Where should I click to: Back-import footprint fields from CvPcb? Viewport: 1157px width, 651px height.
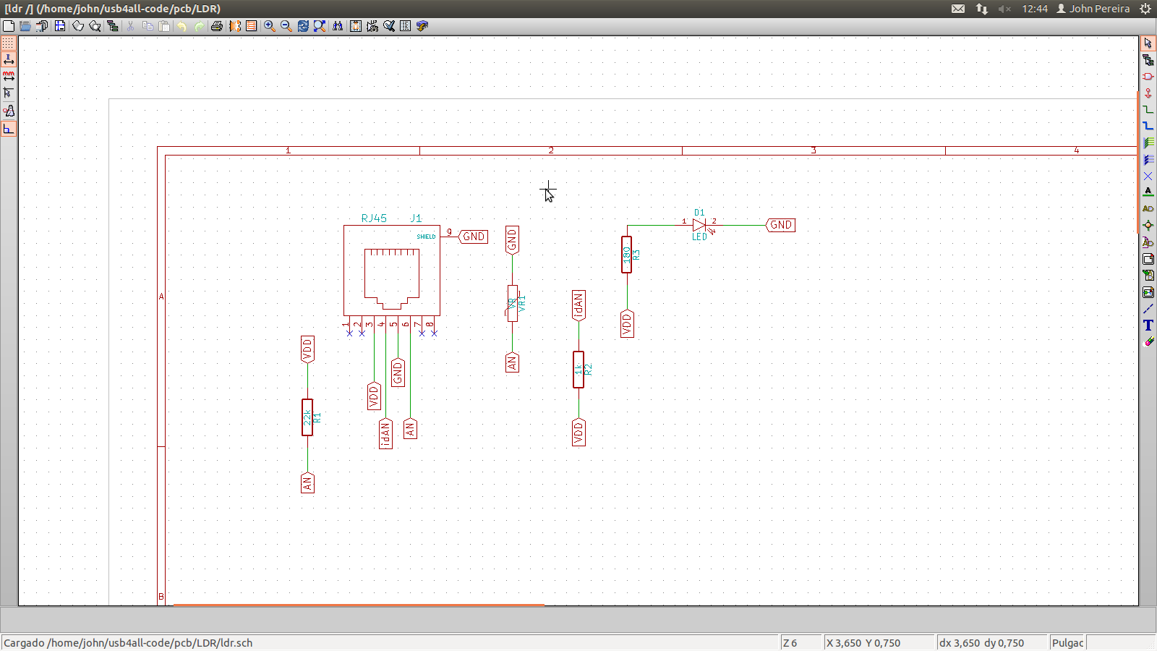pyautogui.click(x=422, y=26)
